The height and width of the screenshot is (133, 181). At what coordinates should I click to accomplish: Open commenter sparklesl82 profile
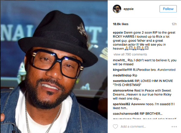[122, 104]
